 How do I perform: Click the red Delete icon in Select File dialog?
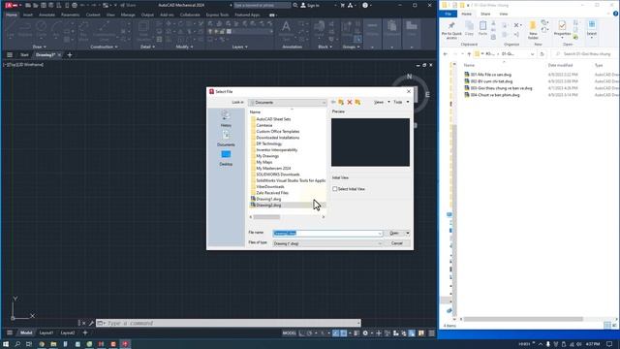click(x=350, y=102)
